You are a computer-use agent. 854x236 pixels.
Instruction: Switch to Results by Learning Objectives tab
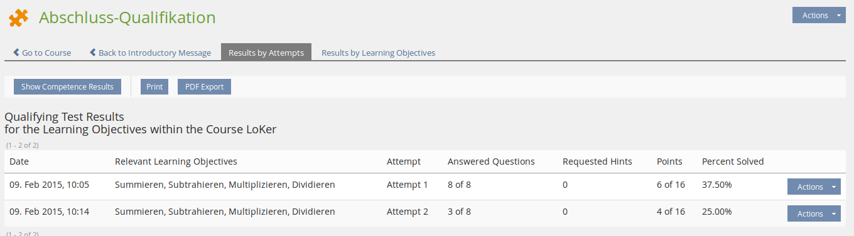click(378, 53)
